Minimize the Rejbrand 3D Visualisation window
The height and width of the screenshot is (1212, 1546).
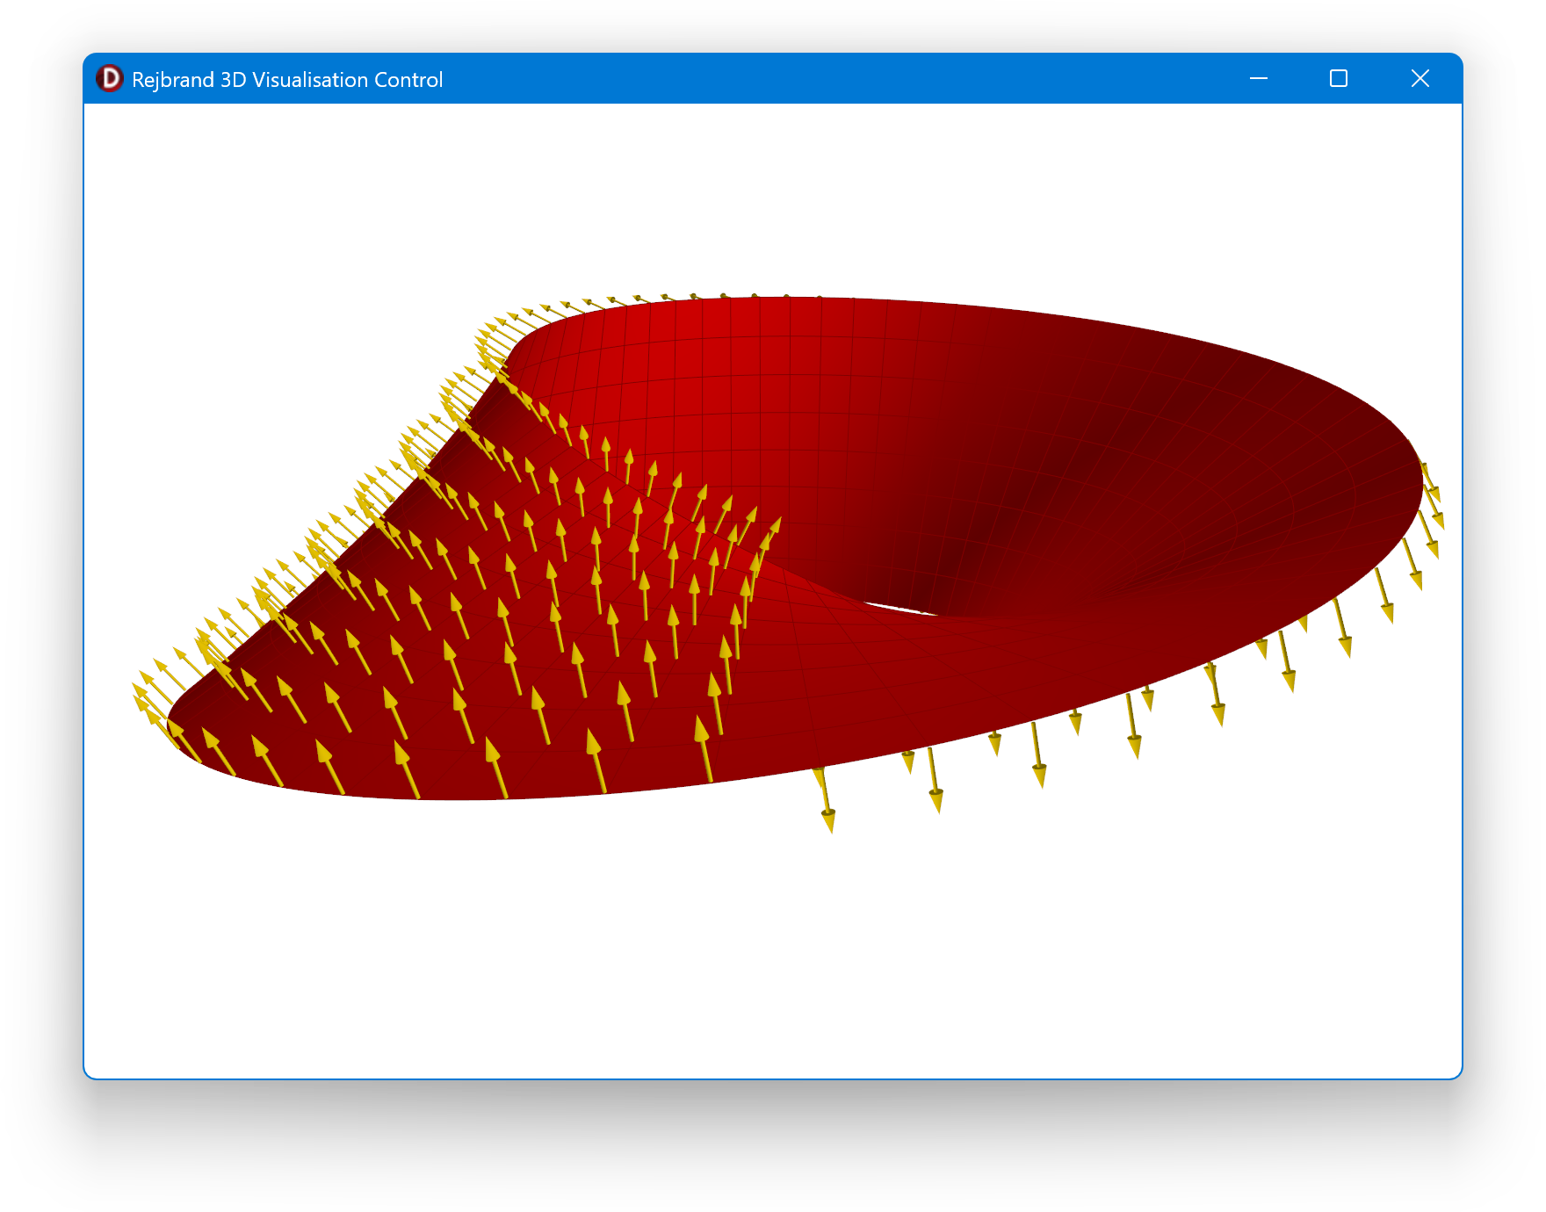click(x=1258, y=79)
